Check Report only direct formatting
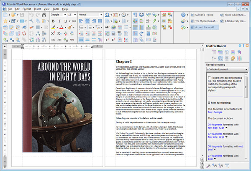The height and width of the screenshot is (171, 251). click(x=209, y=78)
